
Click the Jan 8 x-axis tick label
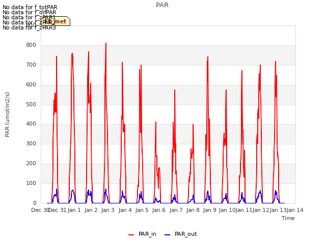point(193,210)
